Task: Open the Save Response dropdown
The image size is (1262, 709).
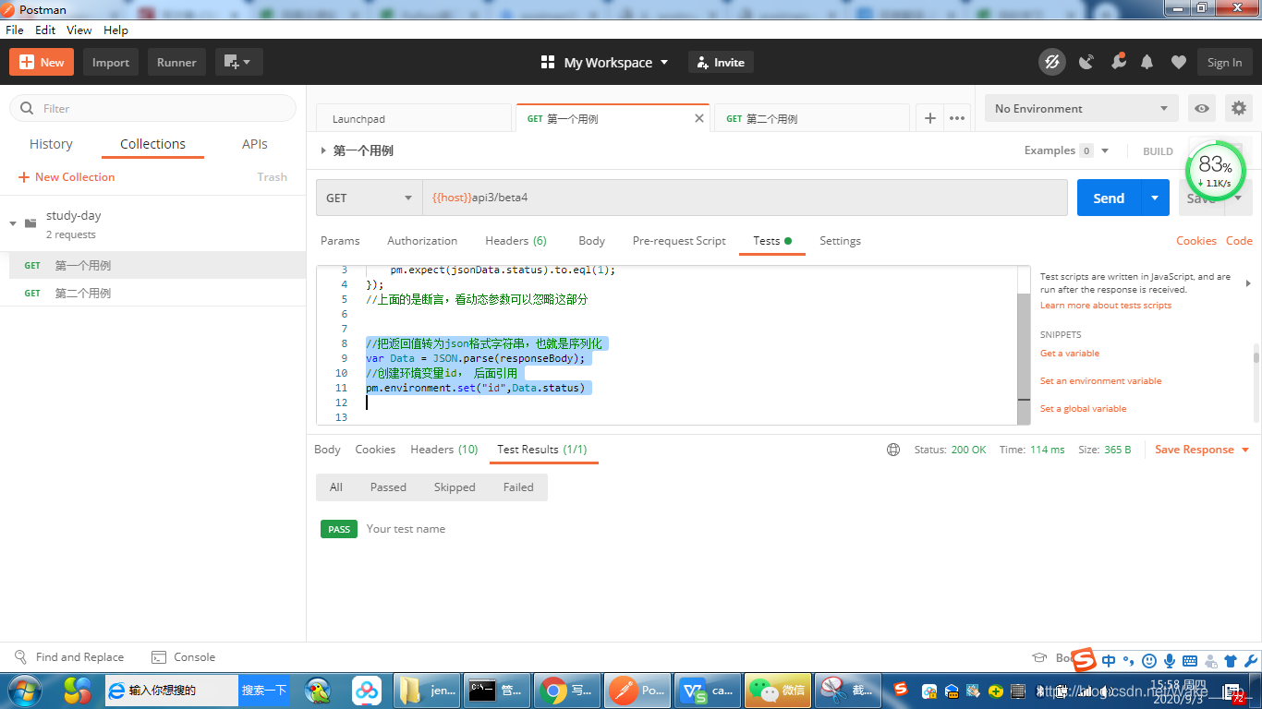Action: point(1245,450)
